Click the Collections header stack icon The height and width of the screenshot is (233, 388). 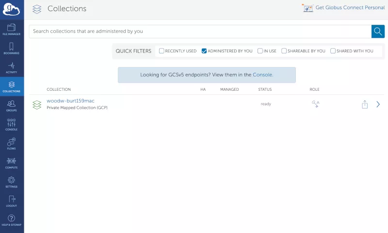pos(37,9)
